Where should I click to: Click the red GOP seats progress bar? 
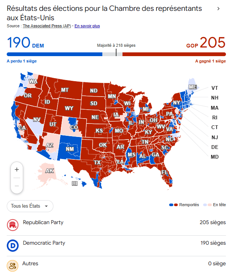point(174,54)
